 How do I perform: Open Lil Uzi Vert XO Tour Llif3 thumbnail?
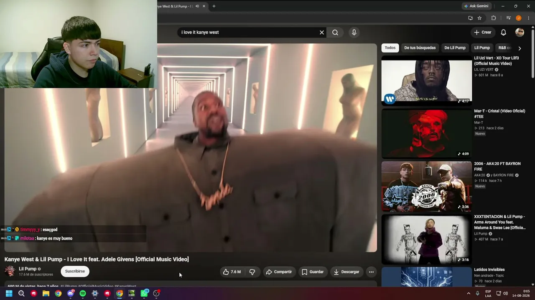tap(426, 80)
